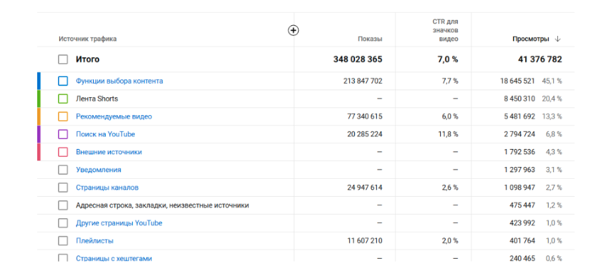Click the blue color bar beside Функции выбора контента

click(39, 81)
